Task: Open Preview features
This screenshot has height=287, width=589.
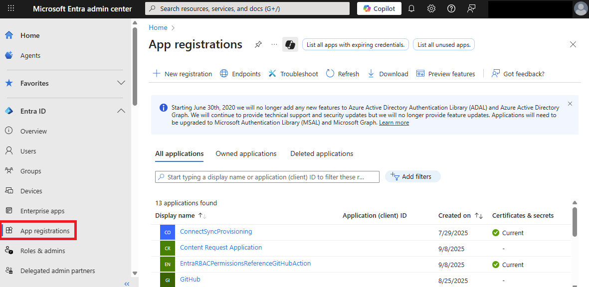Action: [446, 74]
